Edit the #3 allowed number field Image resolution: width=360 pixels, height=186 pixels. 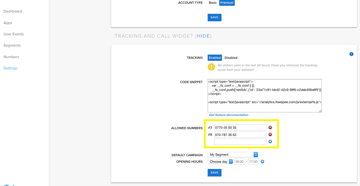tap(240, 127)
